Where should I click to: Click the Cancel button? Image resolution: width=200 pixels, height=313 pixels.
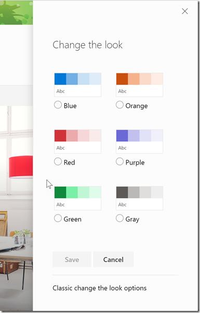(113, 259)
